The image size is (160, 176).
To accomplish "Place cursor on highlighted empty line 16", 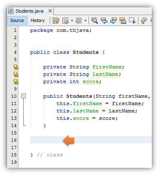I will pos(91,140).
